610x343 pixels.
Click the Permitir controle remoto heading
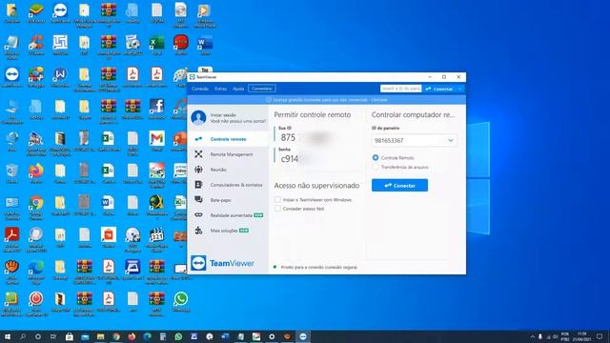(313, 114)
